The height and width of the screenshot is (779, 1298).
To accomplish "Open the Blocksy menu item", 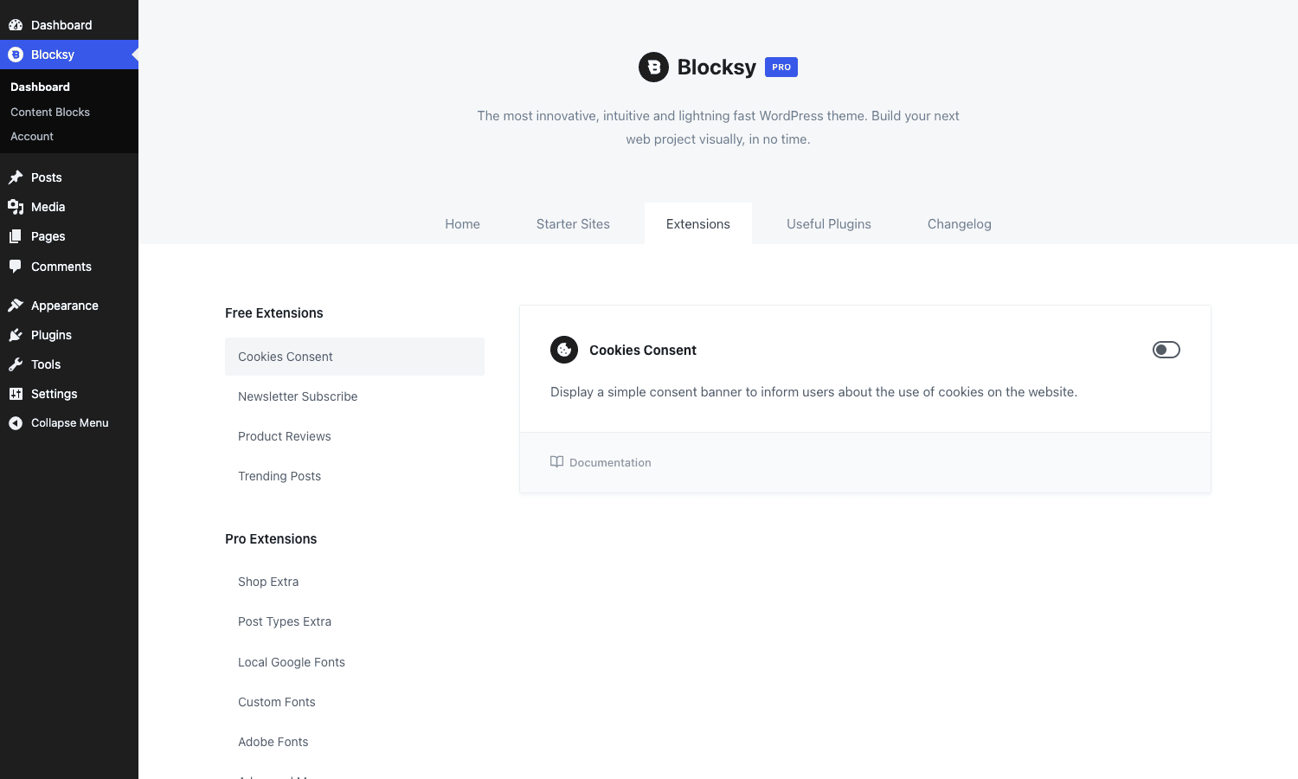I will coord(69,55).
